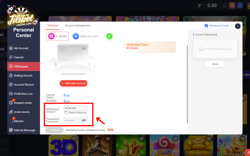Click the Withdrawal Time 24 hours notice

click(150, 46)
